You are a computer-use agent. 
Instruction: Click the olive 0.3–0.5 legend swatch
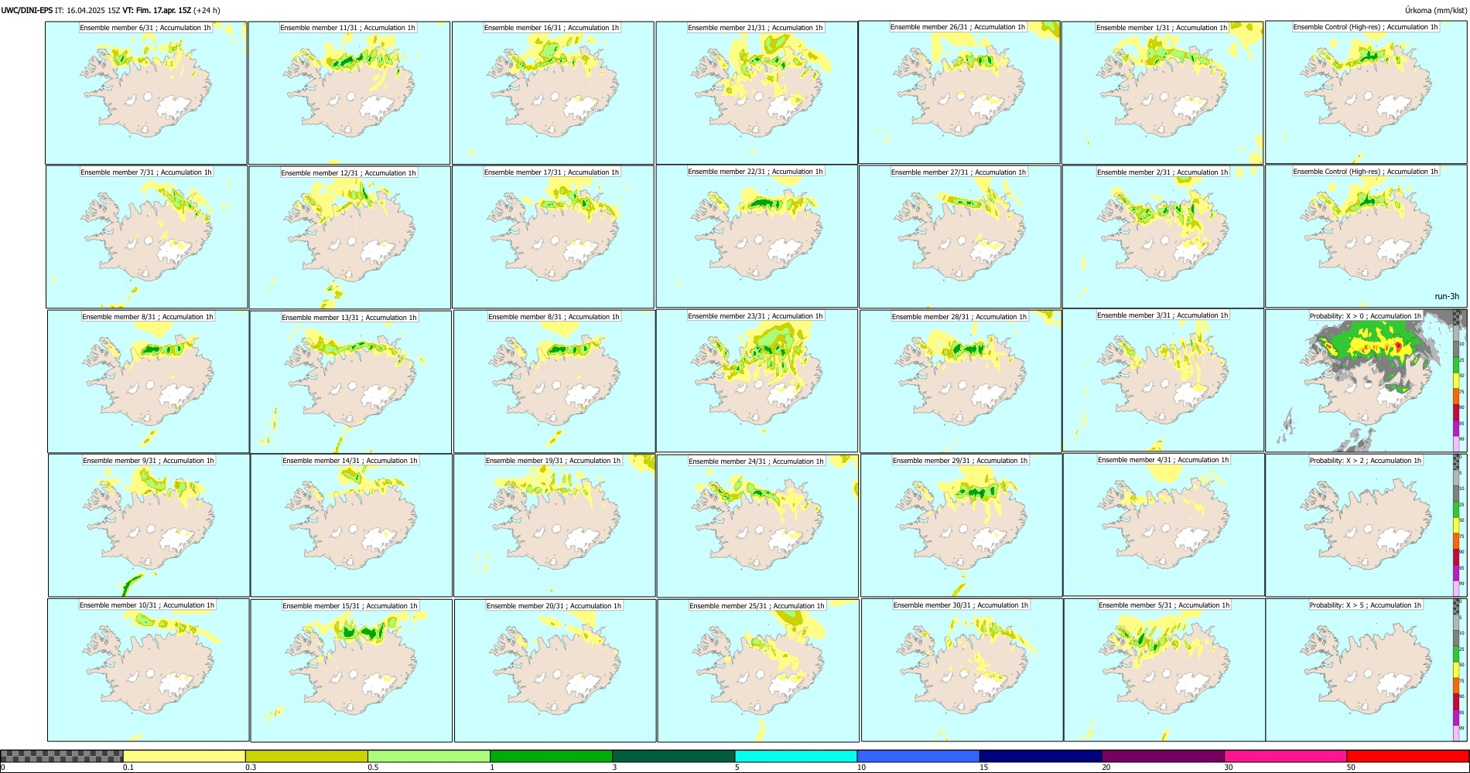[306, 756]
